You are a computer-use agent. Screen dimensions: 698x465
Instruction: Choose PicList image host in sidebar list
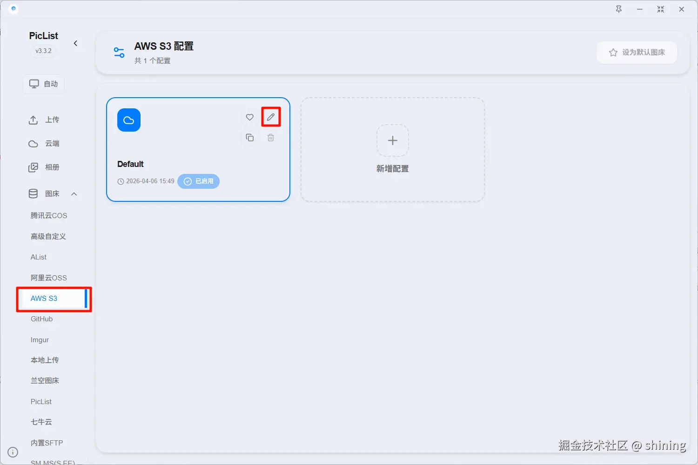click(41, 402)
